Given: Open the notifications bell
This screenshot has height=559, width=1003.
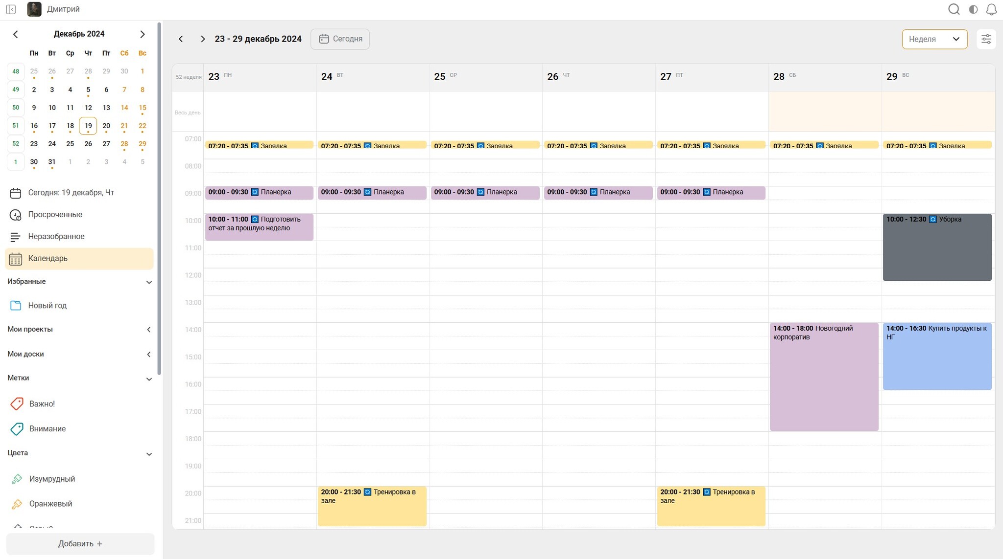Looking at the screenshot, I should (x=991, y=9).
